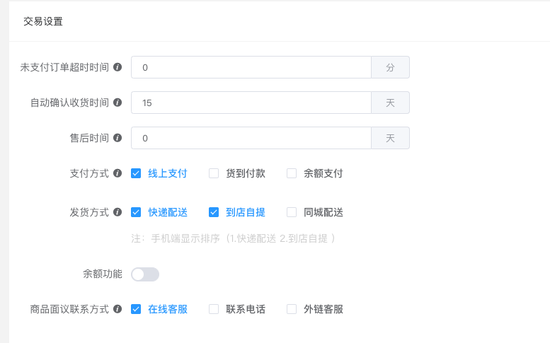The image size is (550, 343).
Task: Focus the 未支付订单超时时间 input field
Action: (x=251, y=67)
